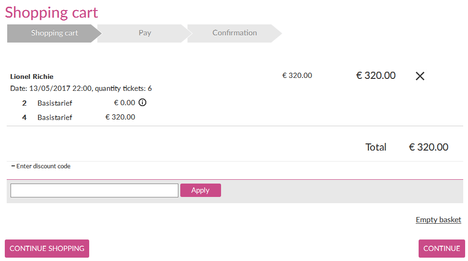Click the Total label
Screen dimensions: 468x261
coord(375,147)
